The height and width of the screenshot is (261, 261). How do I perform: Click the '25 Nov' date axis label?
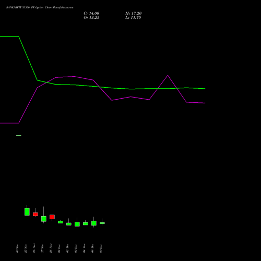click(26, 248)
